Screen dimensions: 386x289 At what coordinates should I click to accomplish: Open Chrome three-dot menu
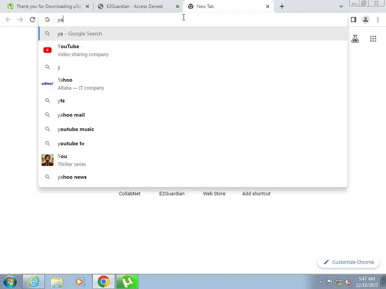point(378,20)
